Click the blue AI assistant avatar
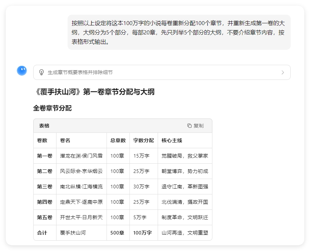310x251 pixels. [x=22, y=71]
